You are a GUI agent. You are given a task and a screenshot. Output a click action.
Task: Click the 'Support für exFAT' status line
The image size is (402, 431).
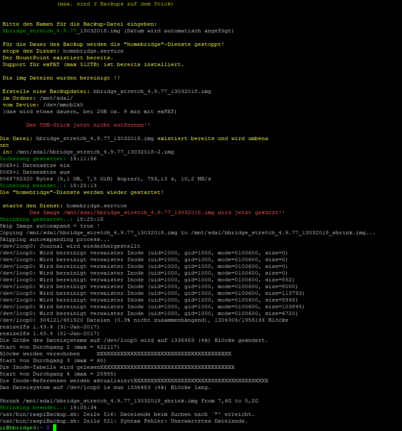[93, 64]
